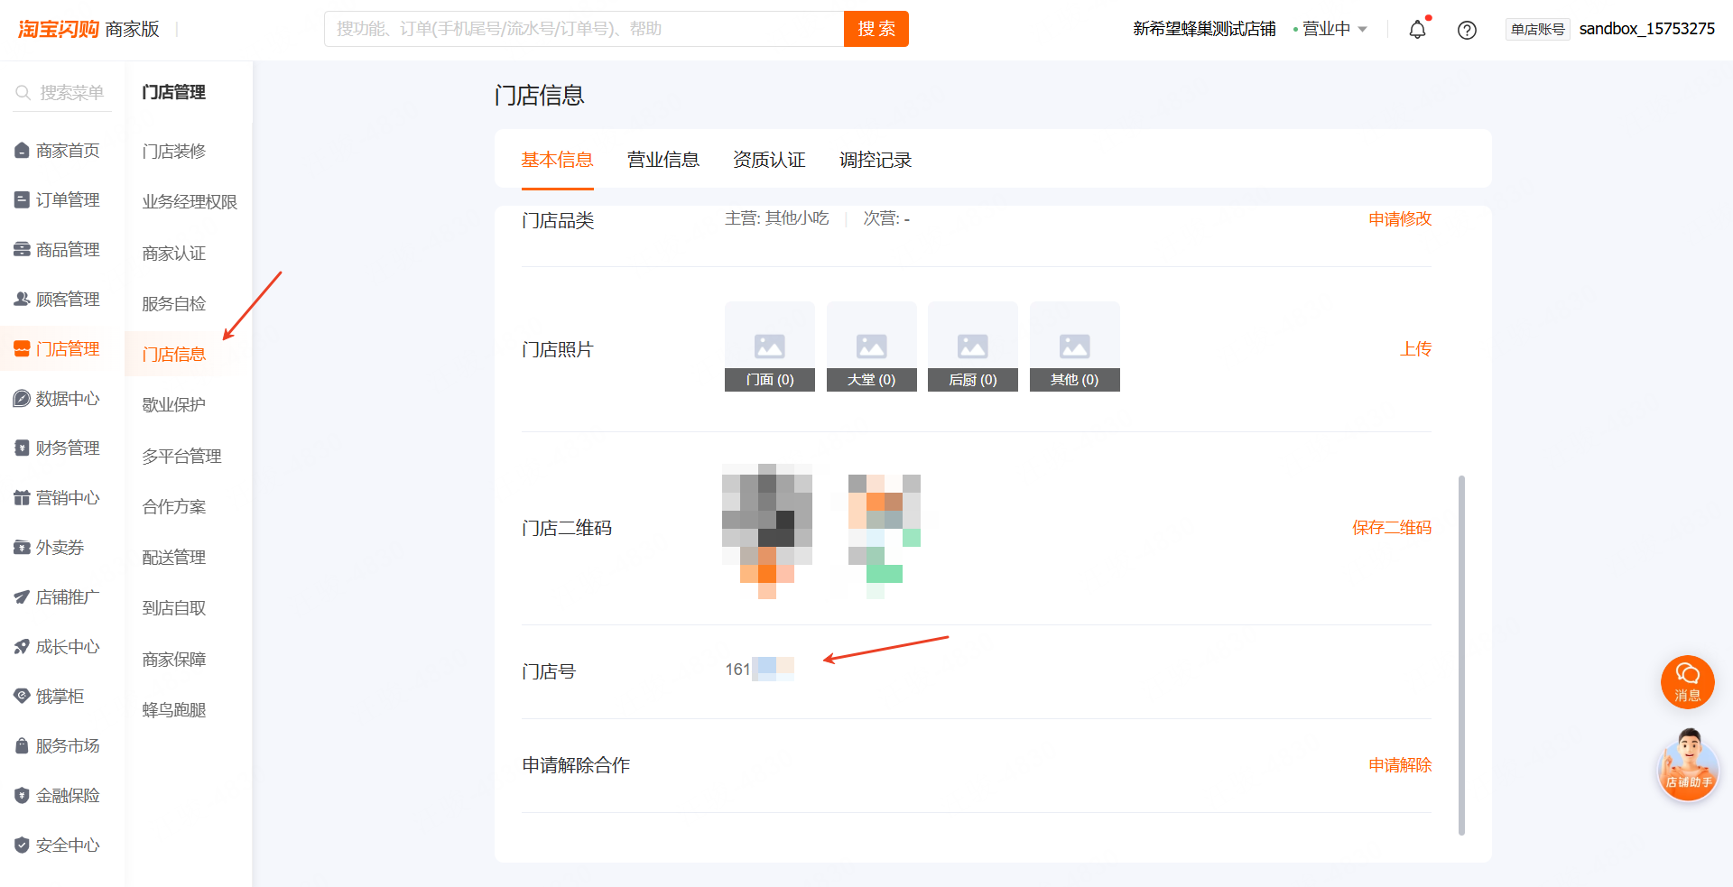
Task: Click 申请修改 for store category
Action: click(1400, 219)
